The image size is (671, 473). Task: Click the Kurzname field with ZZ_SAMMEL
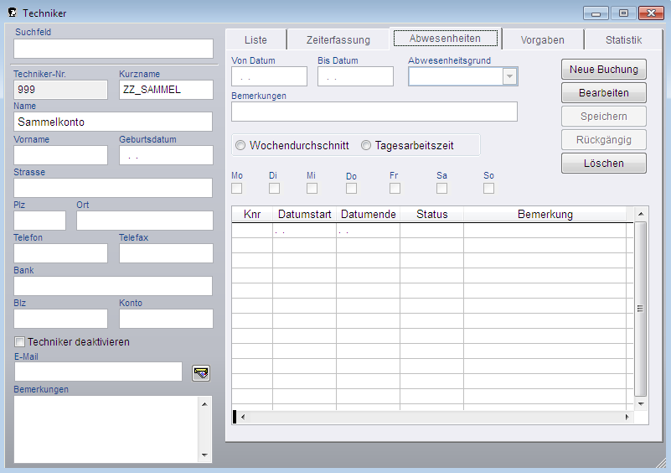(166, 90)
